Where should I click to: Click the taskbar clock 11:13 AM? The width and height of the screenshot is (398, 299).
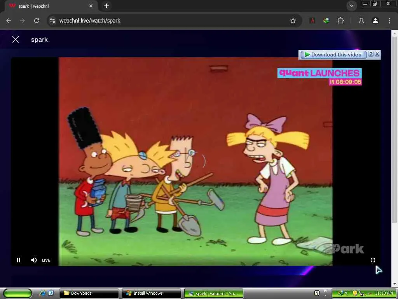384,293
